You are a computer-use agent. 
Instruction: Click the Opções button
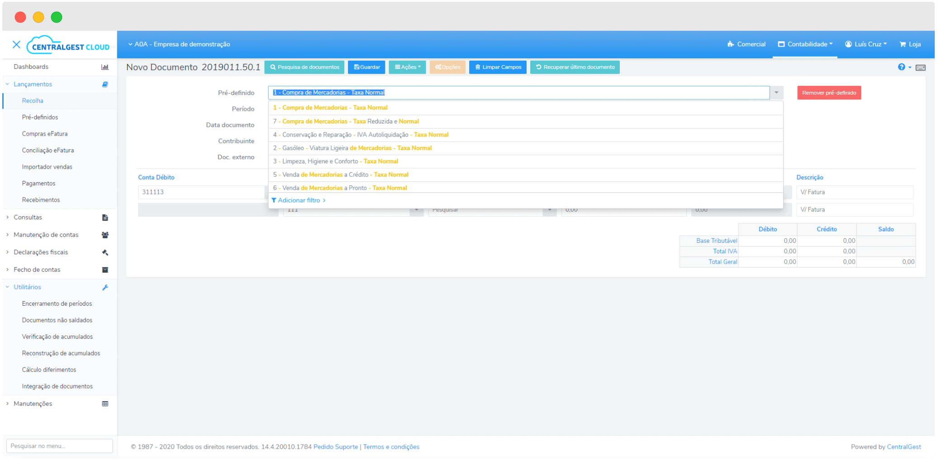[x=447, y=67]
